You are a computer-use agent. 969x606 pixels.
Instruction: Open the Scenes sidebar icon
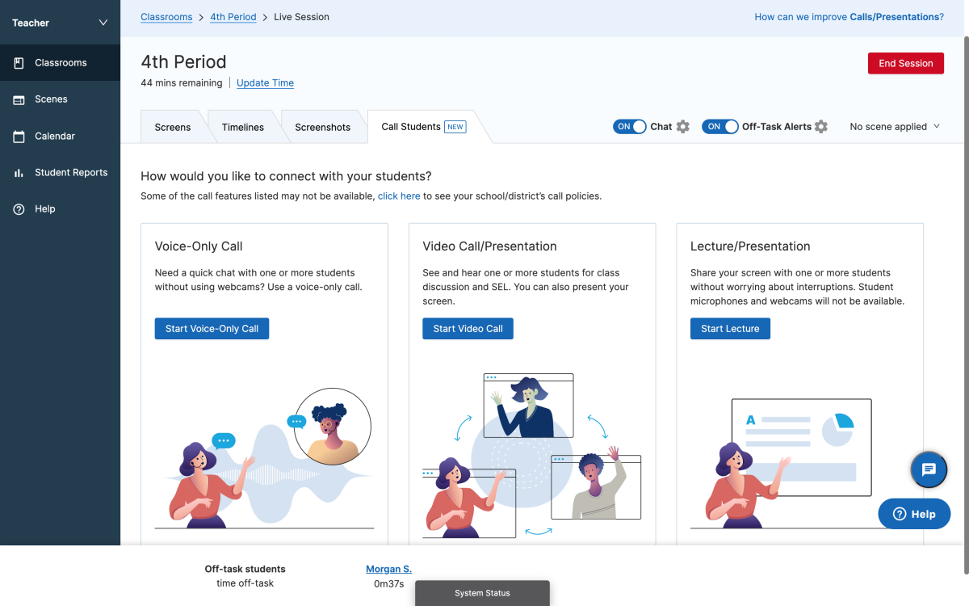(19, 99)
